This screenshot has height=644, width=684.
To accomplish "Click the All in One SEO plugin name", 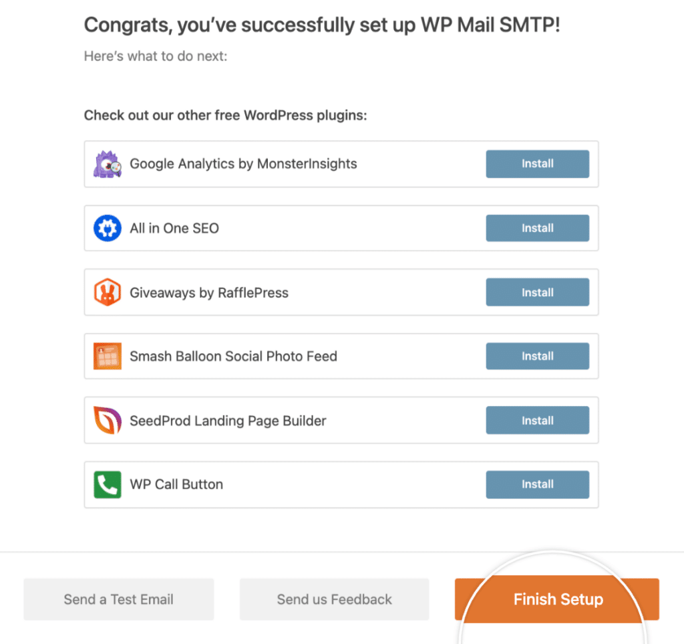I will click(x=174, y=228).
